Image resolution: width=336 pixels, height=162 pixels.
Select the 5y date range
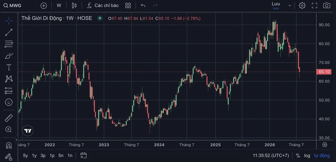(x=25, y=156)
